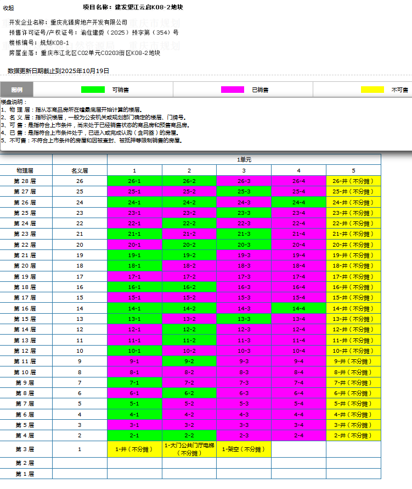This screenshot has width=412, height=489.
Task: Collapse the header using the 收起 link
Action: pyautogui.click(x=9, y=8)
